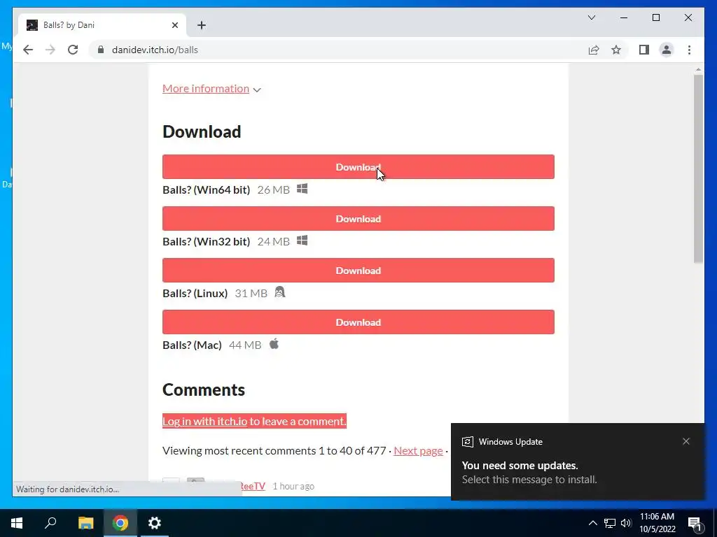Download Balls? Win32 bit build
This screenshot has height=537, width=717.
(358, 218)
